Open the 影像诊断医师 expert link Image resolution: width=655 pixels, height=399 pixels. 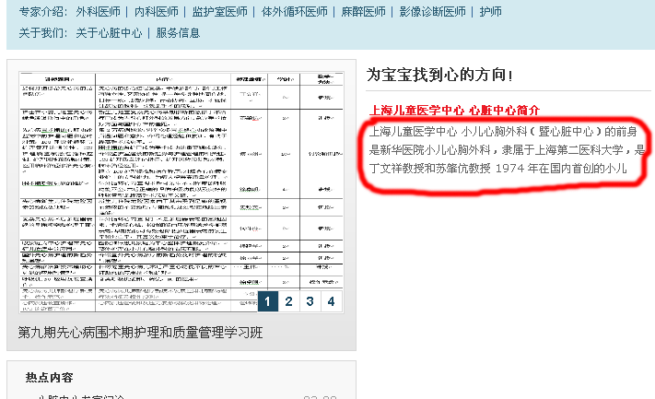pyautogui.click(x=432, y=12)
